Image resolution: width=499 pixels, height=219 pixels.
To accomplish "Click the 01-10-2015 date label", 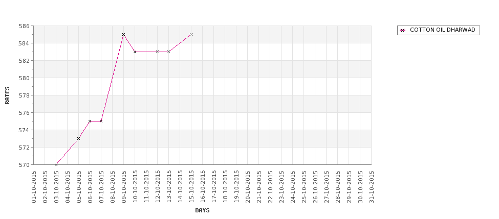I will tap(34, 187).
